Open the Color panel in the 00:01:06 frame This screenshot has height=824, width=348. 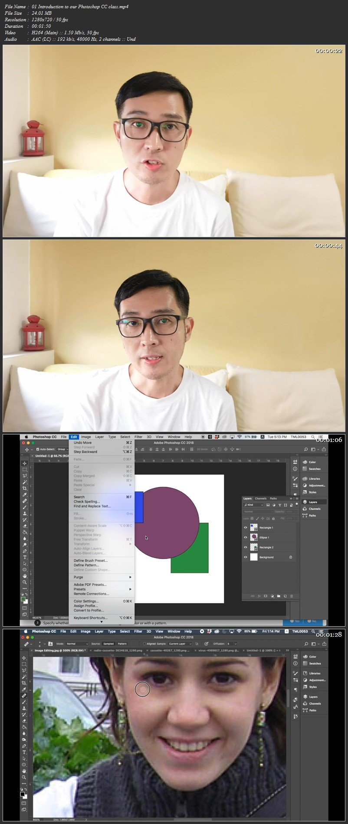310,462
